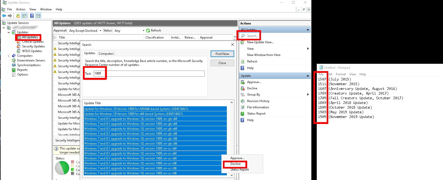Viewport: 443px width, 180px height.
Task: Collapse the Update actions section
Action: tap(308, 76)
